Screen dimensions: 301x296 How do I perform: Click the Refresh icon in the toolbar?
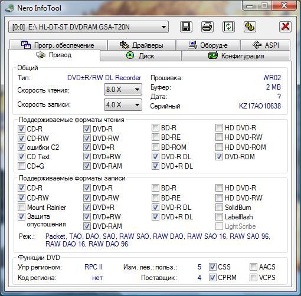point(228,27)
